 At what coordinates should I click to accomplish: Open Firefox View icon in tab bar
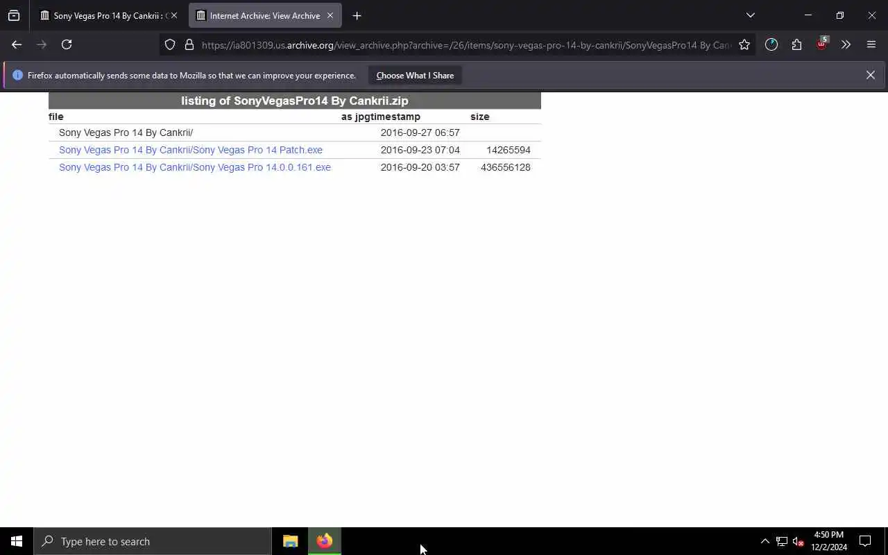click(14, 15)
